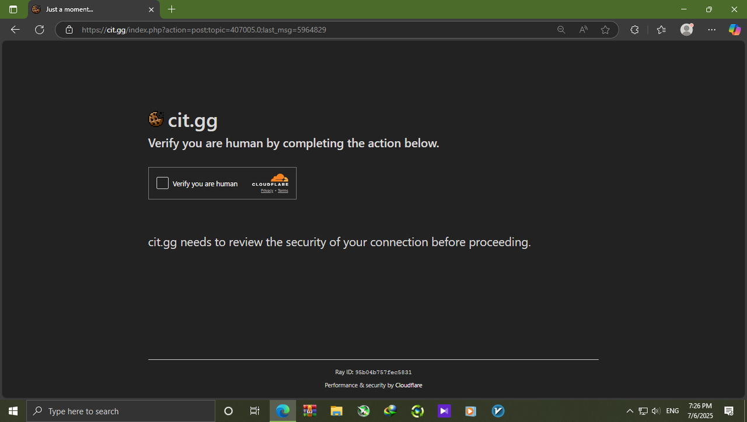Open volume control tray icon
747x422 pixels.
tap(655, 411)
